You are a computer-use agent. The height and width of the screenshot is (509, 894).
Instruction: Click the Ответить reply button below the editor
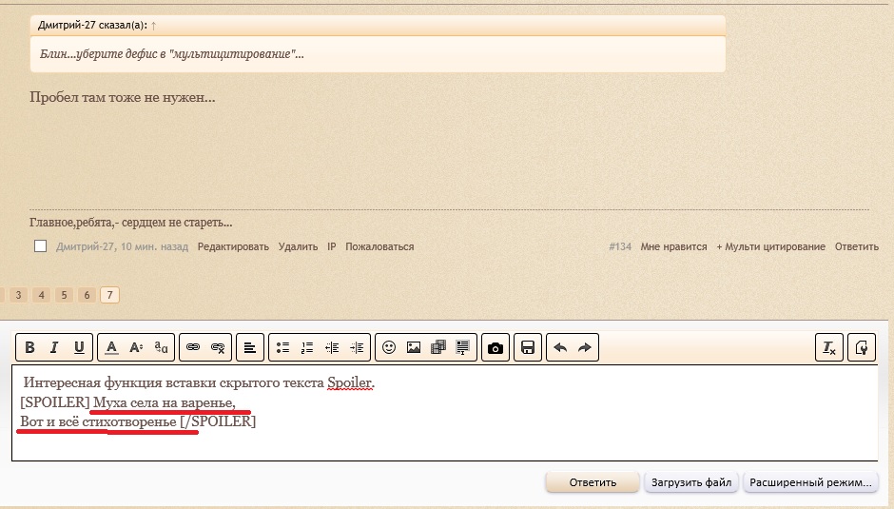click(593, 482)
